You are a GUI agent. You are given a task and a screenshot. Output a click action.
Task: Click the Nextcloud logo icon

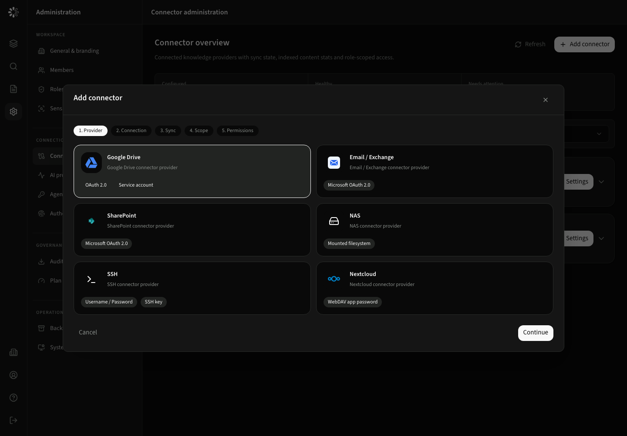point(334,279)
